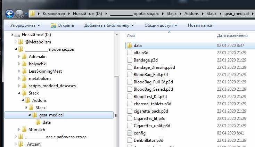This screenshot has width=255, height=147.
Task: Select the BloodTest_Kit.p3d file icon
Action: pos(130,97)
